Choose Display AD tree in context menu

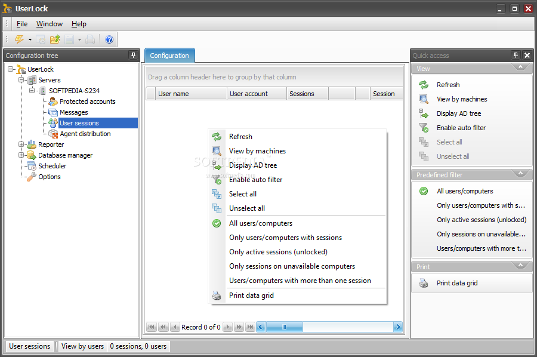(297, 165)
